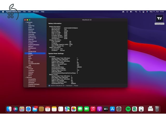Select Printers in the sidebar
The image size is (166, 124).
(31, 55)
